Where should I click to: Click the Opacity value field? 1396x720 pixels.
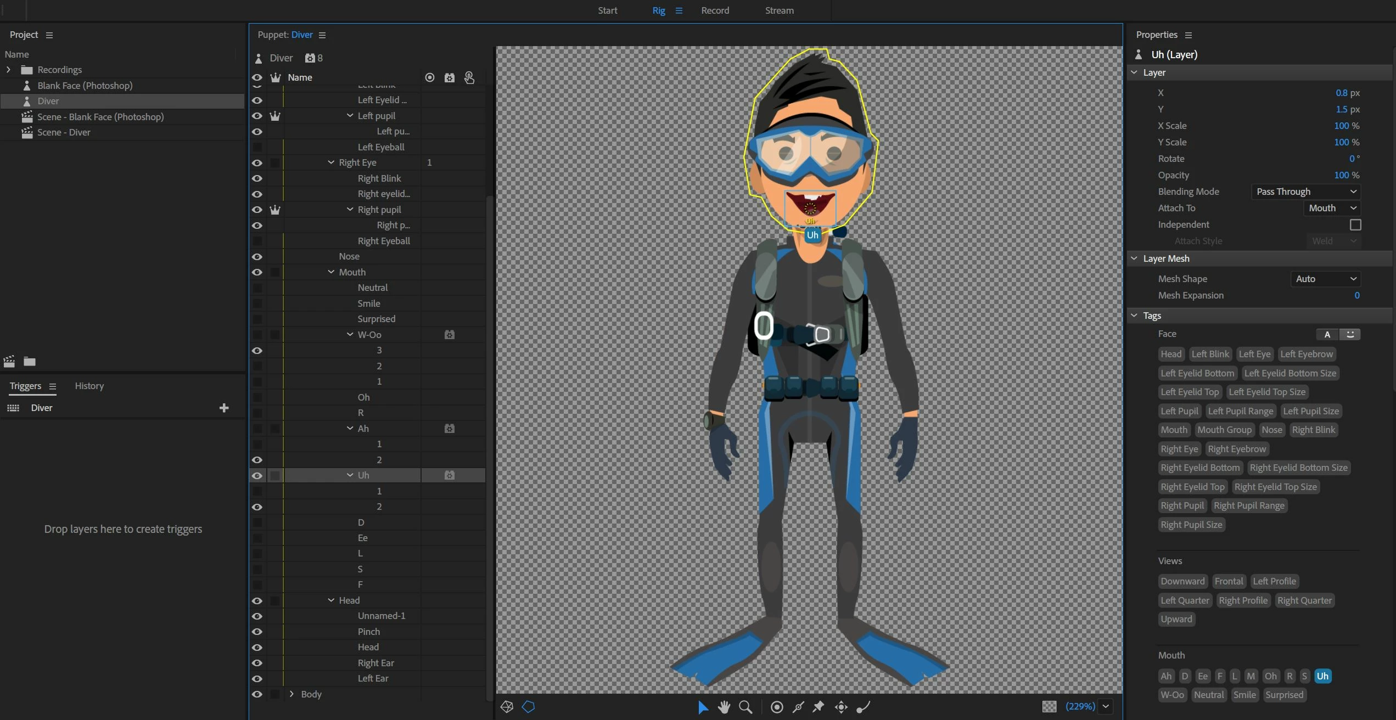pos(1341,175)
